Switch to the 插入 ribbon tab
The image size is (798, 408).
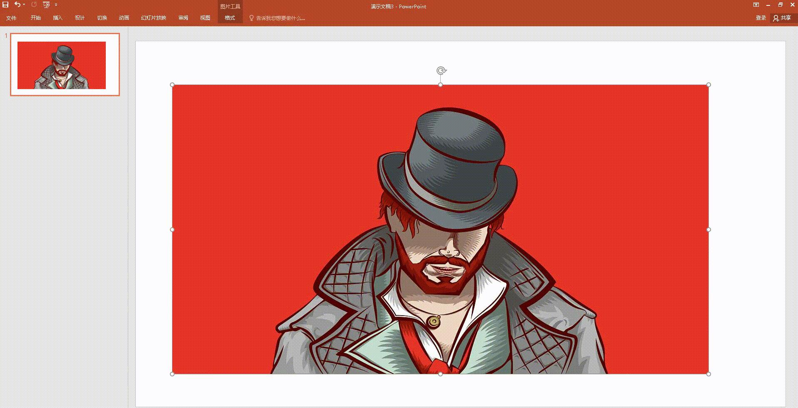coord(58,18)
